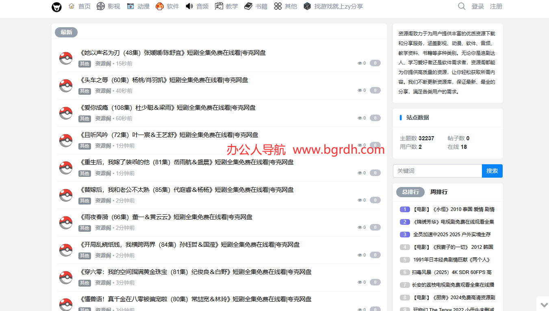Image resolution: width=549 pixels, height=311 pixels.
Task: Open the 影视 film reel section
Action: pos(108,7)
